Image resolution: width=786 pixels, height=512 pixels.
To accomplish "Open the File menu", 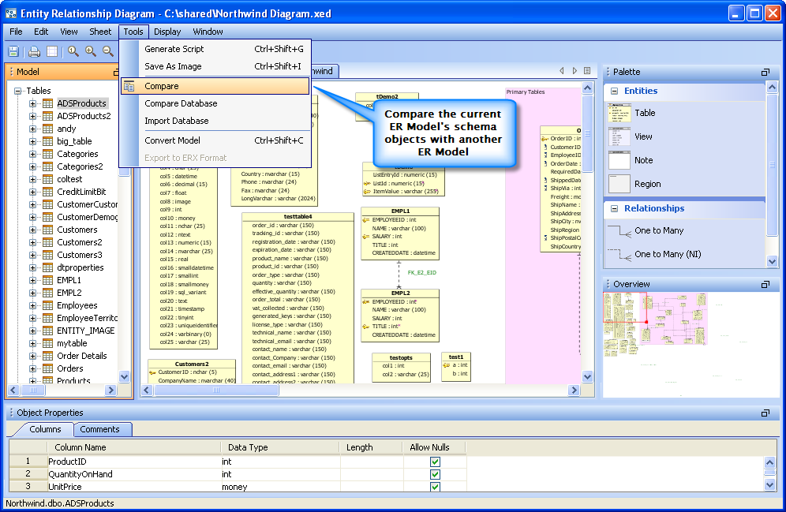I will click(x=16, y=32).
